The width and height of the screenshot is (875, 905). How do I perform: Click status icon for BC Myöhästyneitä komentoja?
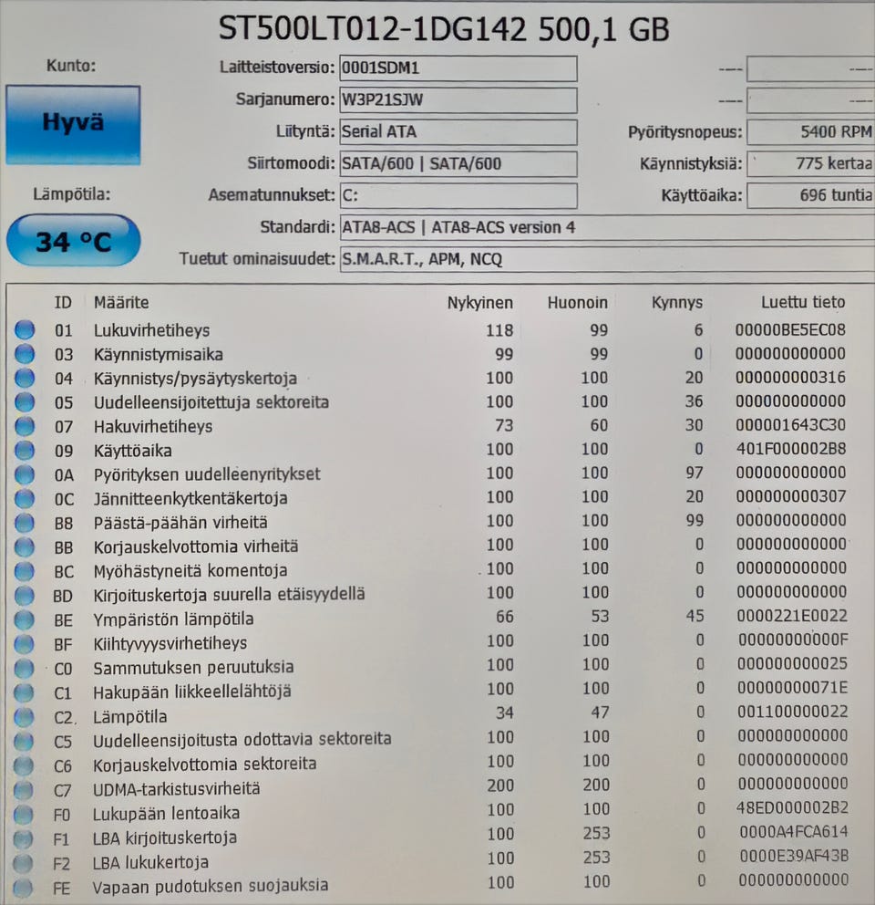coord(25,570)
